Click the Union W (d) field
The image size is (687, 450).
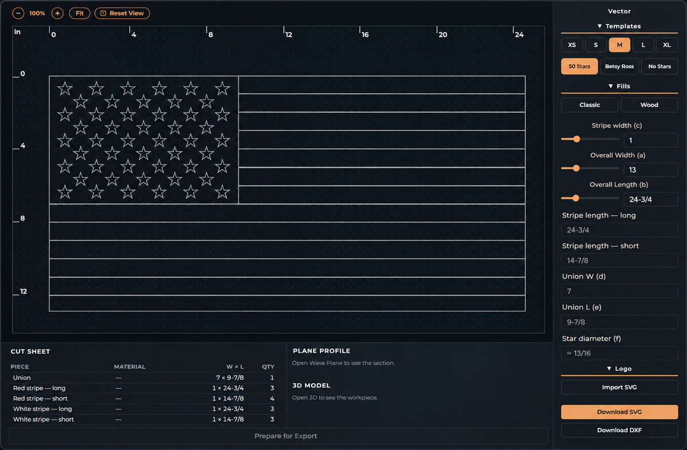[x=619, y=291]
